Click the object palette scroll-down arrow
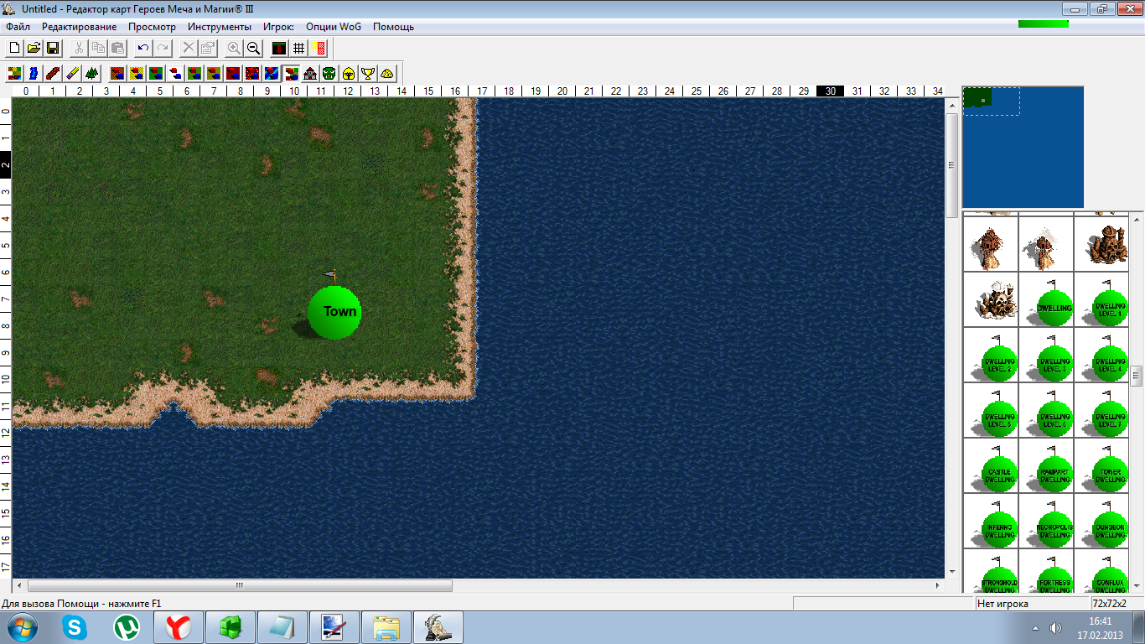Image resolution: width=1145 pixels, height=644 pixels. (1137, 586)
